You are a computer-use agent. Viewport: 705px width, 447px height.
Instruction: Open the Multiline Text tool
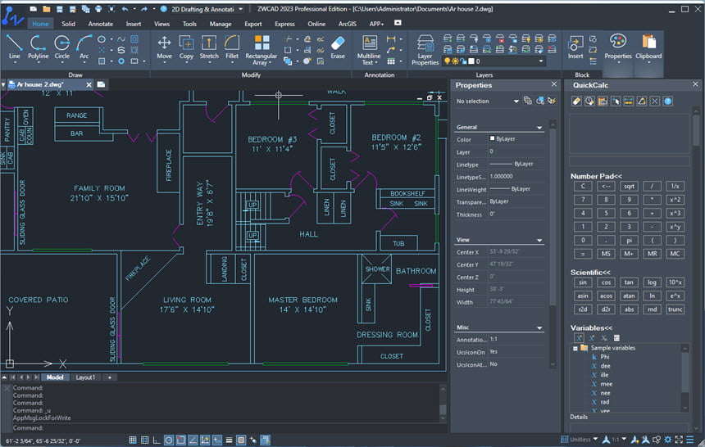[x=369, y=50]
